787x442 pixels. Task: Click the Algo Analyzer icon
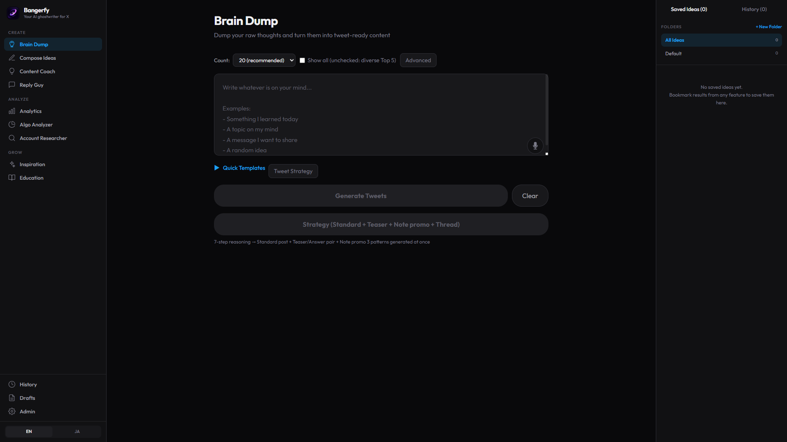[12, 124]
